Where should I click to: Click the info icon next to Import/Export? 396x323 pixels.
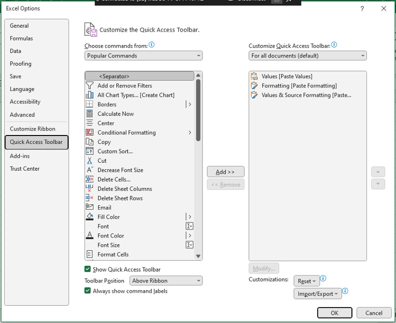click(x=345, y=291)
